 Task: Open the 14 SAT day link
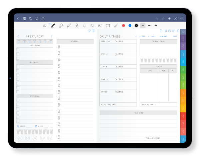pyautogui.click(x=142, y=37)
